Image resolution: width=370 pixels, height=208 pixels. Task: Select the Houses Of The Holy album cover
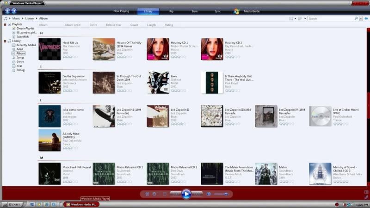104,49
